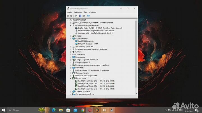
Task: Switch input language via РУС indicator
Action: [181, 110]
